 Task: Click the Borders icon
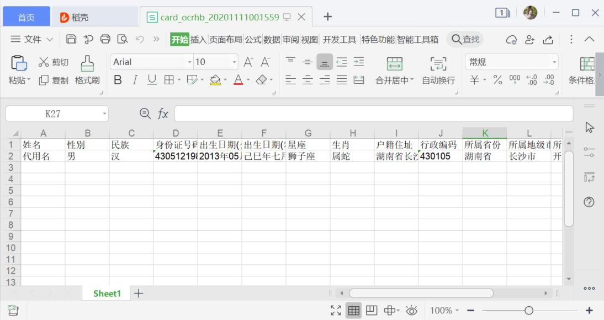point(169,80)
